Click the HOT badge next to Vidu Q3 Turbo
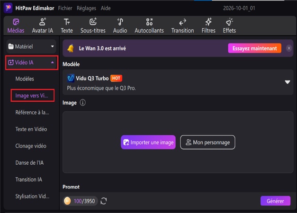The width and height of the screenshot is (297, 213). point(116,78)
